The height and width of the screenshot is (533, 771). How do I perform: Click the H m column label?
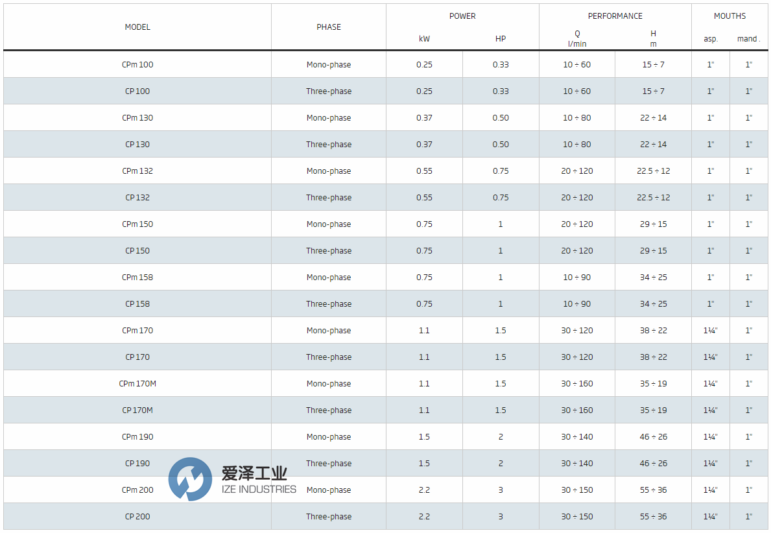[x=652, y=38]
